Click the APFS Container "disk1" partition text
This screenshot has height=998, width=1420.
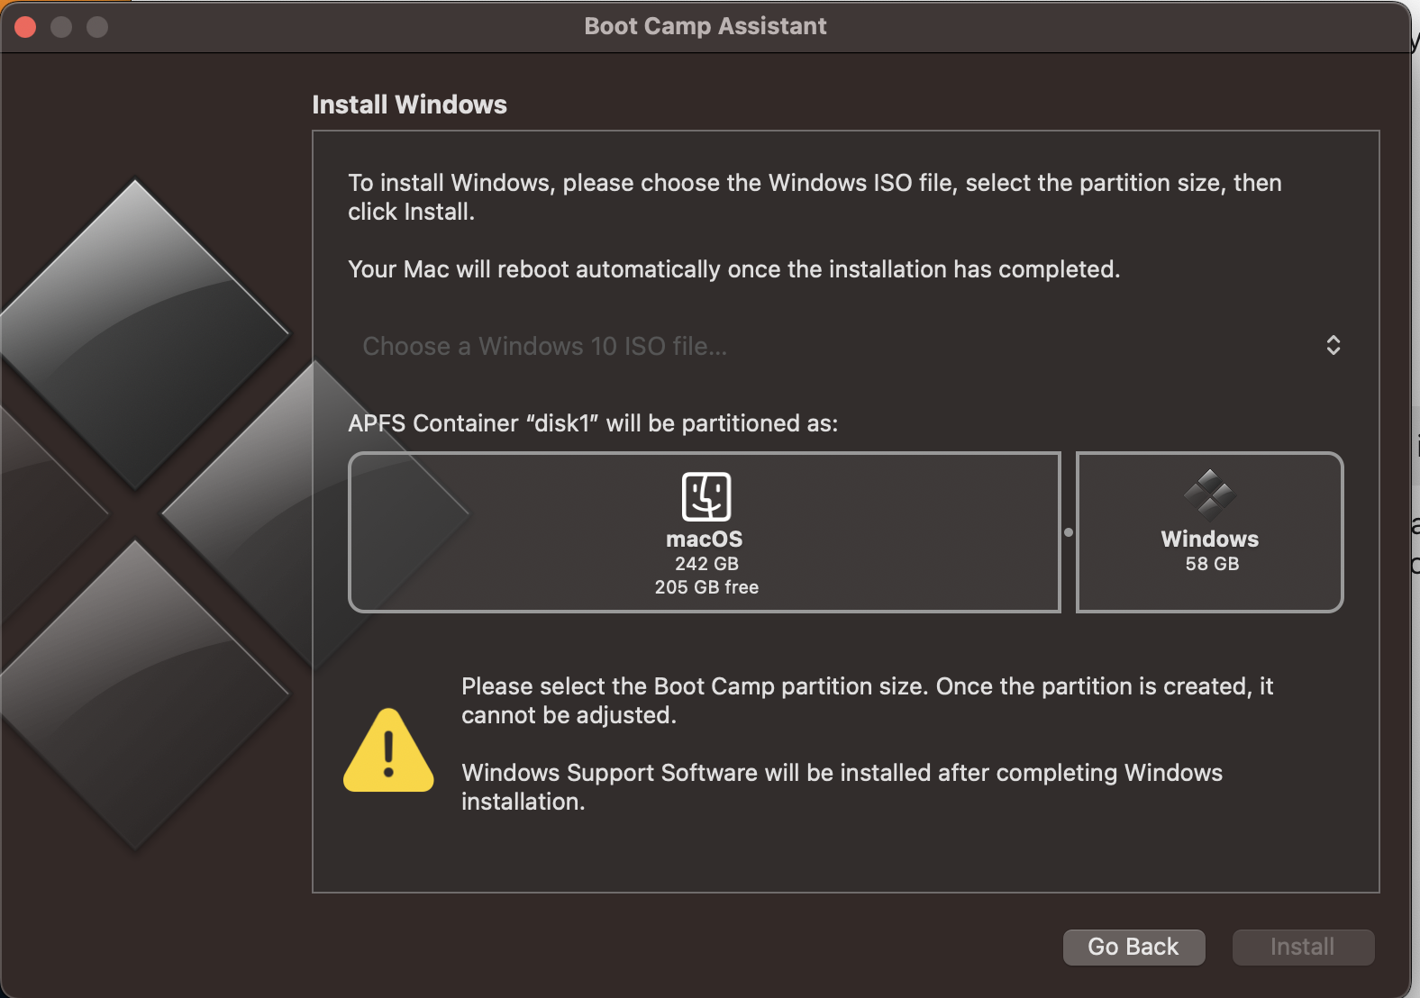593,423
